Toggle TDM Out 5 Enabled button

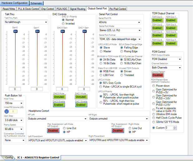tap(171, 36)
